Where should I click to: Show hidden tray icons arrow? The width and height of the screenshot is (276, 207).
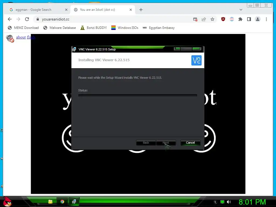215,202
